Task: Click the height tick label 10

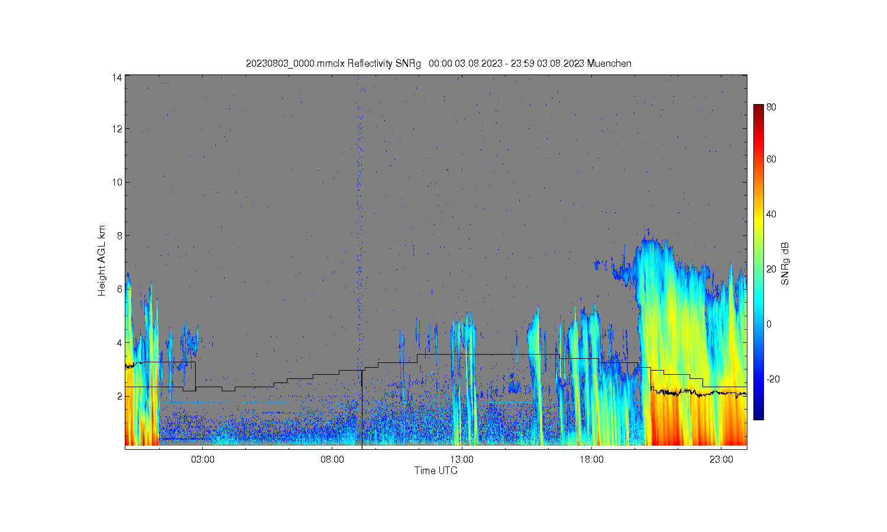Action: point(117,182)
